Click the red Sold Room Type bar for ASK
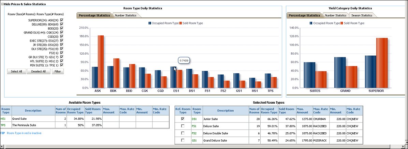Screen dimensions: 408x149 tap(101, 61)
